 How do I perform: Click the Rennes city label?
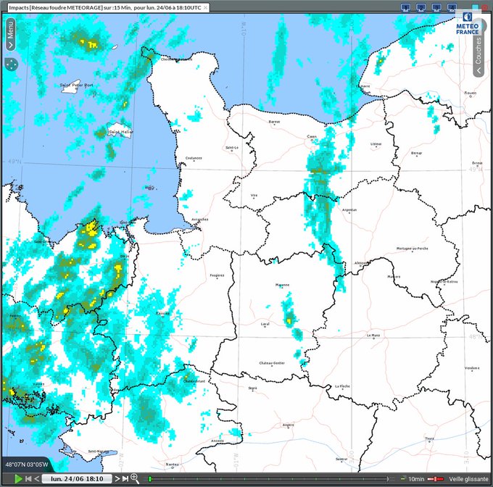point(162,313)
